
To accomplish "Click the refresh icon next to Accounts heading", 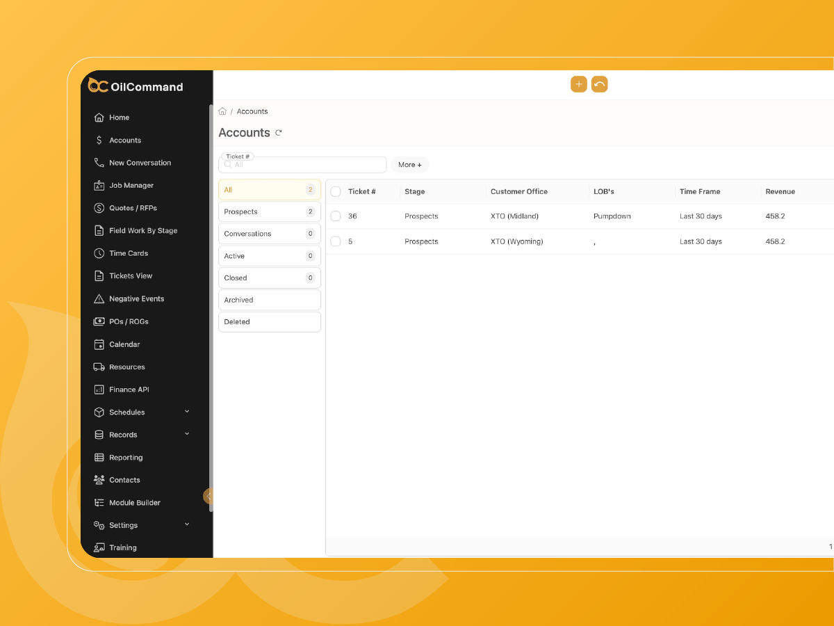I will point(279,132).
